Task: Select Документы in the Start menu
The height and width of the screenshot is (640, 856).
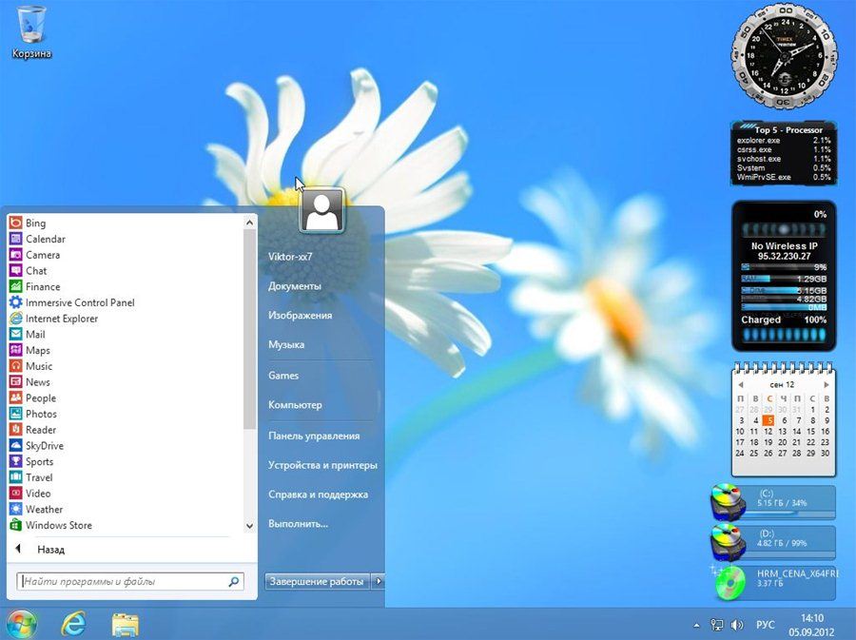Action: (x=295, y=286)
